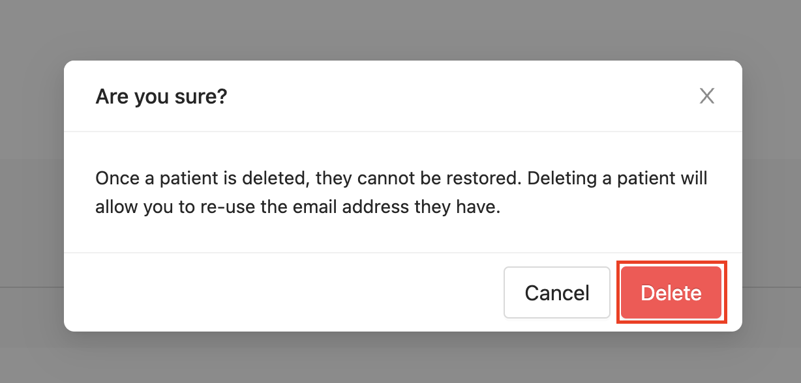
Task: Select the Delete action in the dialog
Action: 671,292
